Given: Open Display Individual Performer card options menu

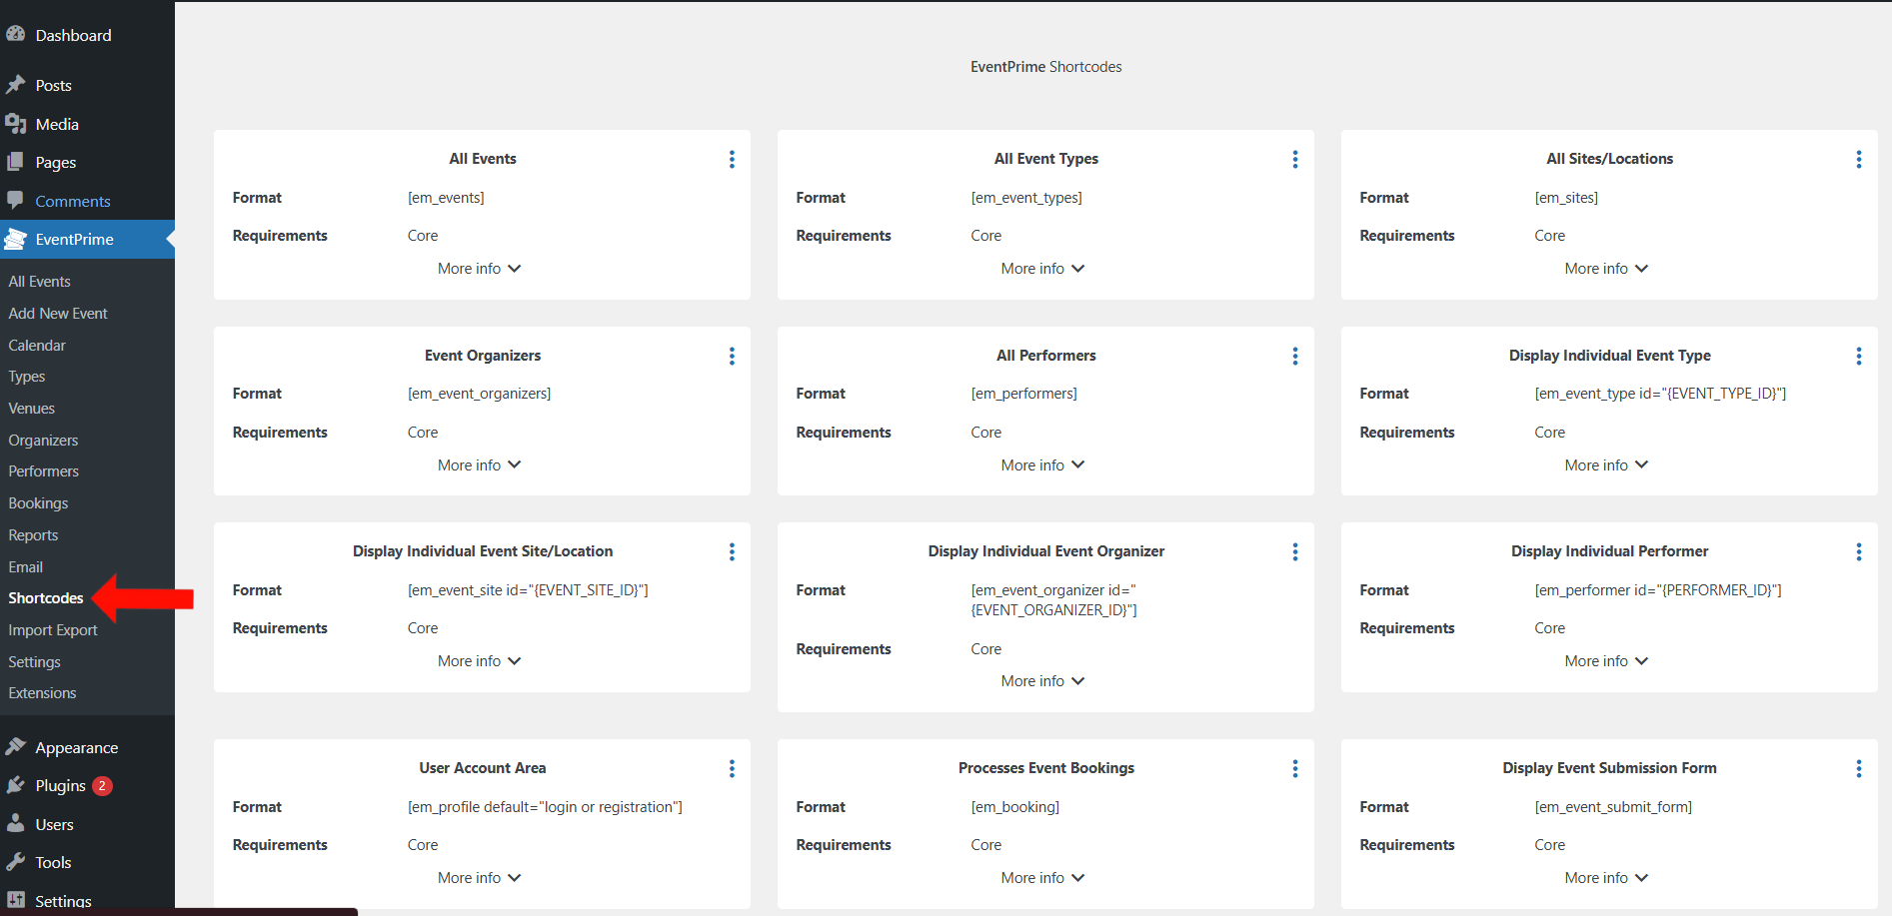Looking at the screenshot, I should (x=1859, y=552).
